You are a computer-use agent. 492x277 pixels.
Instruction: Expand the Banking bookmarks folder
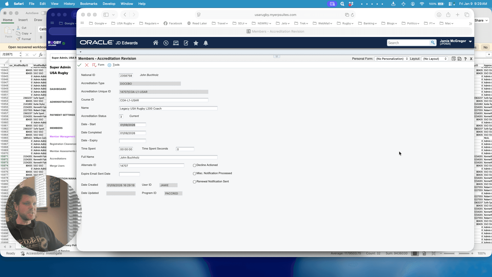tap(367, 23)
